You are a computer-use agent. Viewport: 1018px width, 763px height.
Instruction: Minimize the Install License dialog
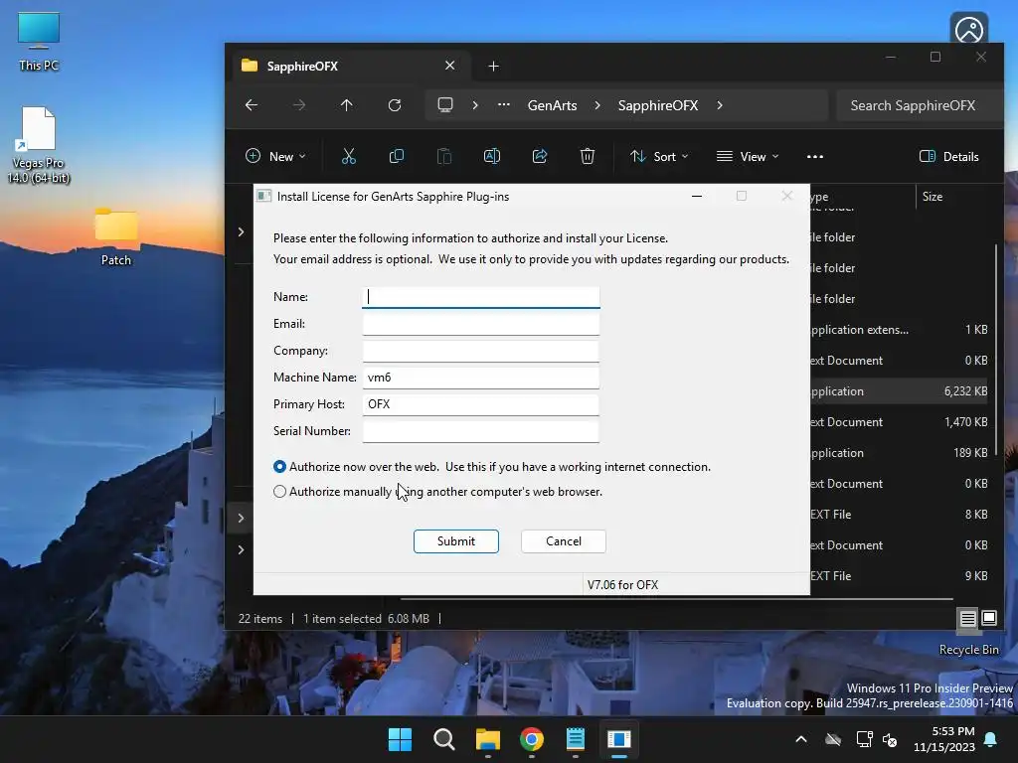697,196
